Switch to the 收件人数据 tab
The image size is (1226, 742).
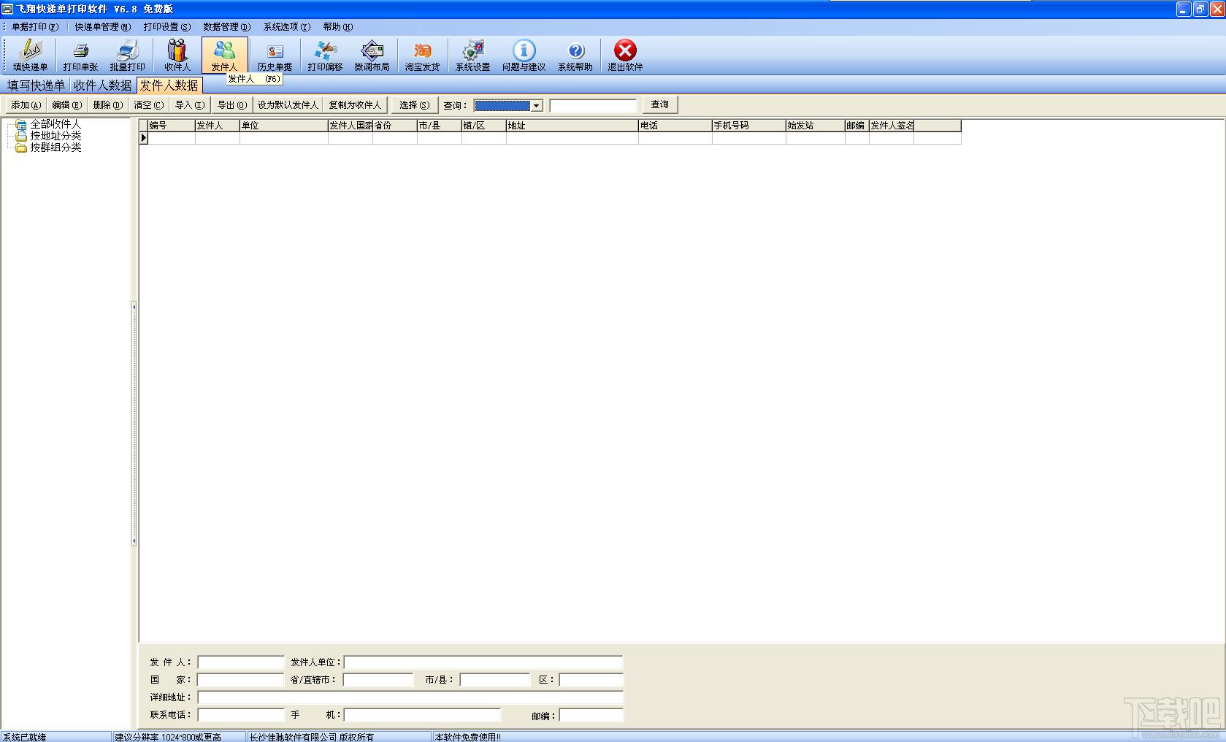102,85
